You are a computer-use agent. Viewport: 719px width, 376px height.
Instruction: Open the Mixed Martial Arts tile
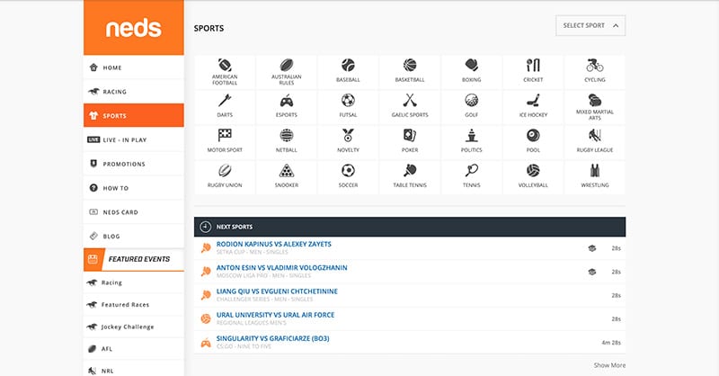(595, 107)
